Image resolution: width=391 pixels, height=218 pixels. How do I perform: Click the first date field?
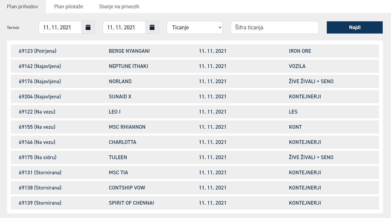tap(60, 27)
